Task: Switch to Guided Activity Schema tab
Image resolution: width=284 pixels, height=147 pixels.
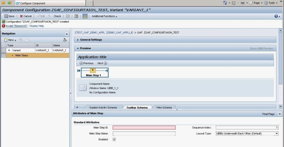Action: point(103,107)
